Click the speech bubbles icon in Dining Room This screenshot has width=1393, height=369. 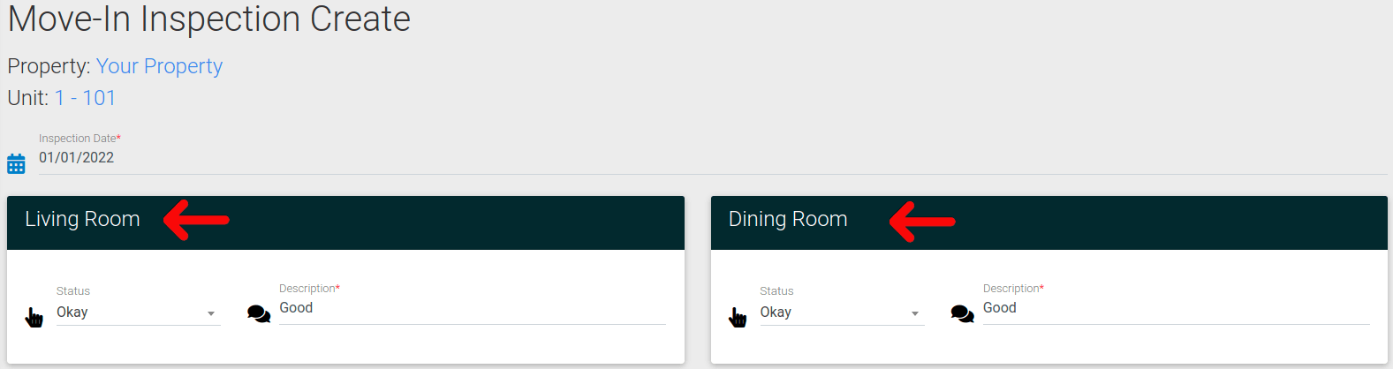pos(962,313)
